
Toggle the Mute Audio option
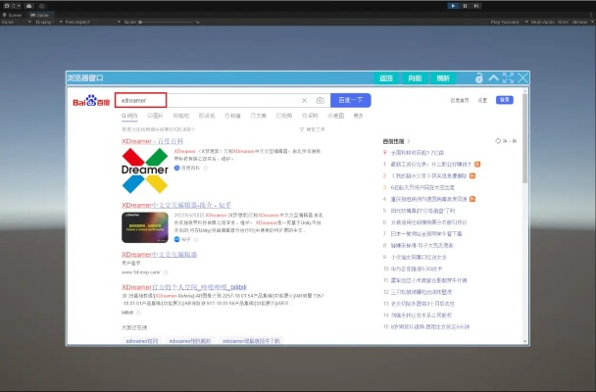[x=538, y=22]
